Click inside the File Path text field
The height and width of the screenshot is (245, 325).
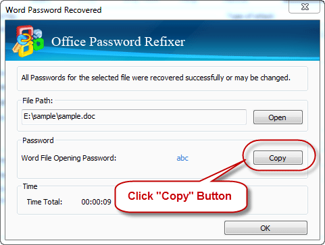[x=134, y=117]
